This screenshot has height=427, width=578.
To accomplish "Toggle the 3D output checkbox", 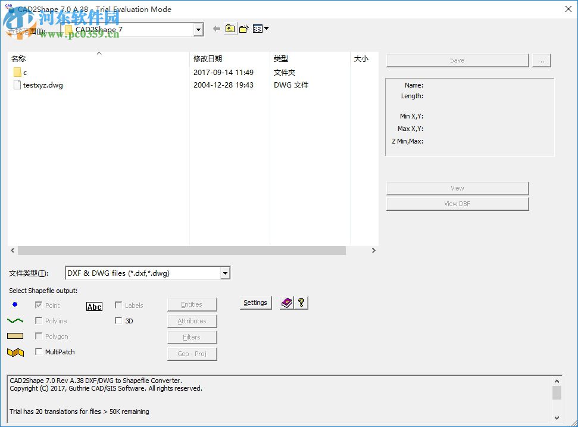I will tap(118, 320).
